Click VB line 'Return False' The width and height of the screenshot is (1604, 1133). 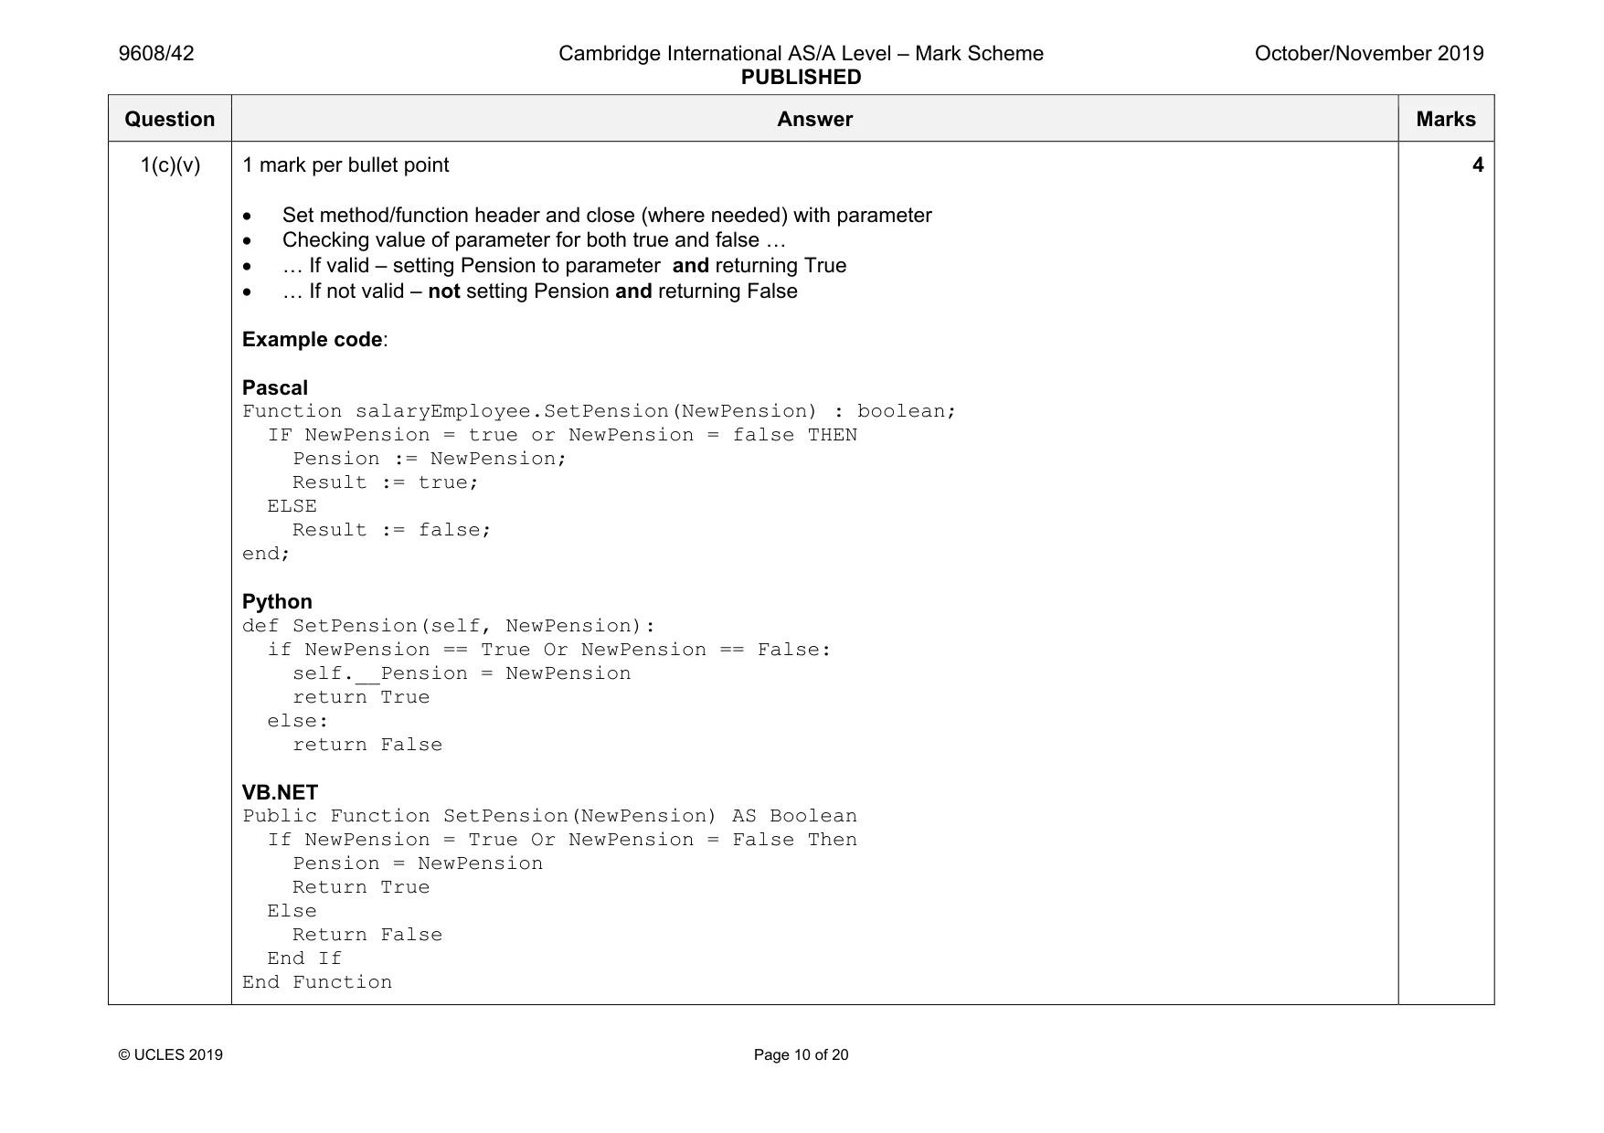pos(367,935)
